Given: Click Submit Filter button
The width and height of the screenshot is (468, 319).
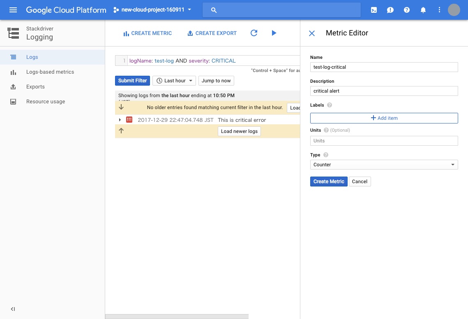Looking at the screenshot, I should [x=133, y=81].
